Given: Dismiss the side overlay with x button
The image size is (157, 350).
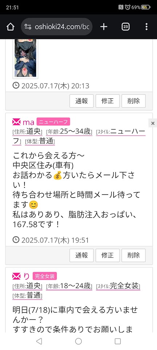Looking at the screenshot, I should point(153,123).
